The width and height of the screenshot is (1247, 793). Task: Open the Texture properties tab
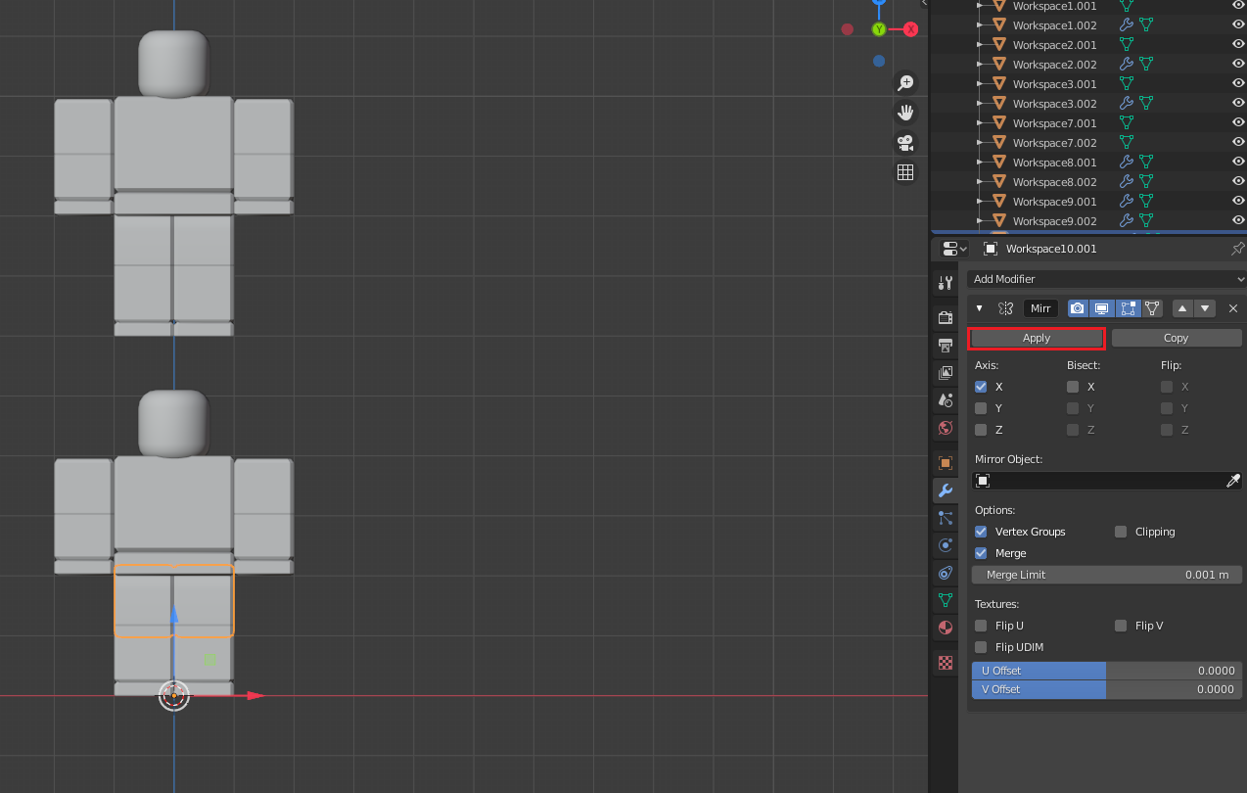[x=945, y=662]
